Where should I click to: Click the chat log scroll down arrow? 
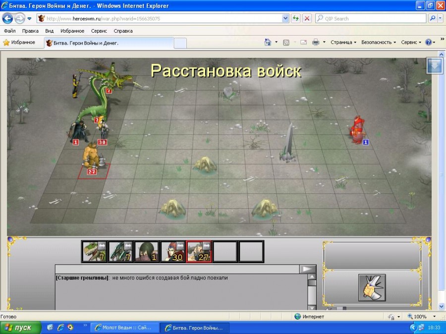[x=312, y=308]
